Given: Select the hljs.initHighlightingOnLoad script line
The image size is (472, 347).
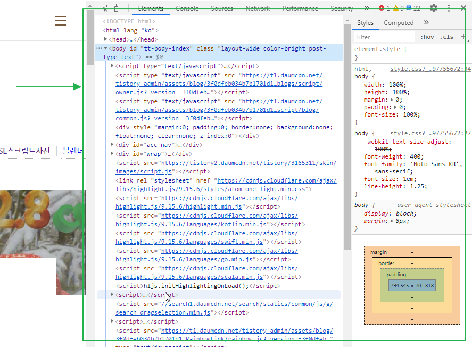Looking at the screenshot, I should (198, 286).
